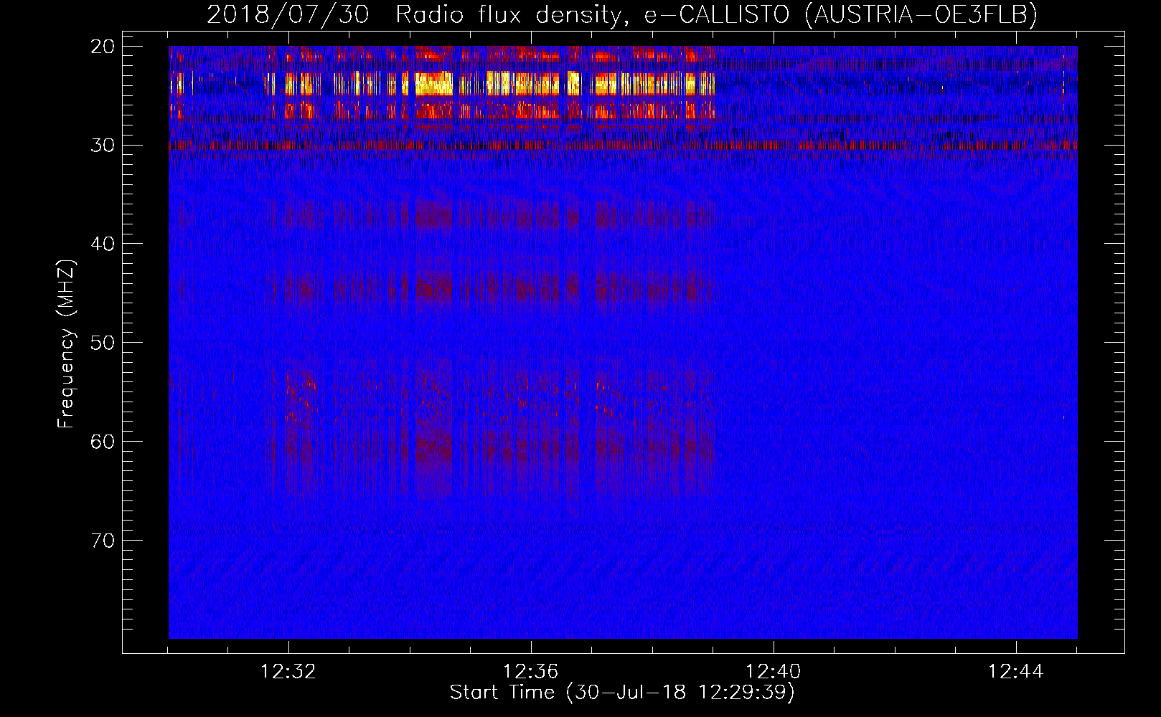Click the plot title with date 2018/07/30
This screenshot has width=1161, height=717.
622,14
